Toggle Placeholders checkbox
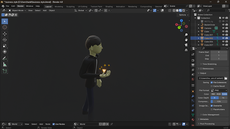The height and width of the screenshot is (129, 230). click(212, 109)
